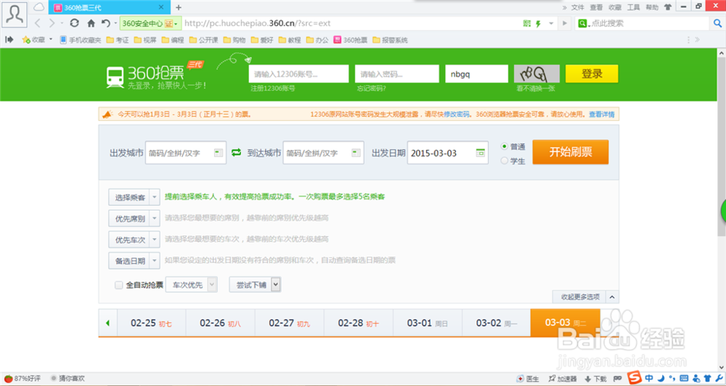This screenshot has height=386, width=726.
Task: Expand the 备选日期 dropdown arrow
Action: [x=155, y=261]
